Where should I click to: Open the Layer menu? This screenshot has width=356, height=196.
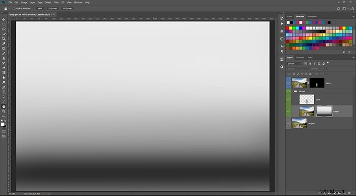[32, 3]
